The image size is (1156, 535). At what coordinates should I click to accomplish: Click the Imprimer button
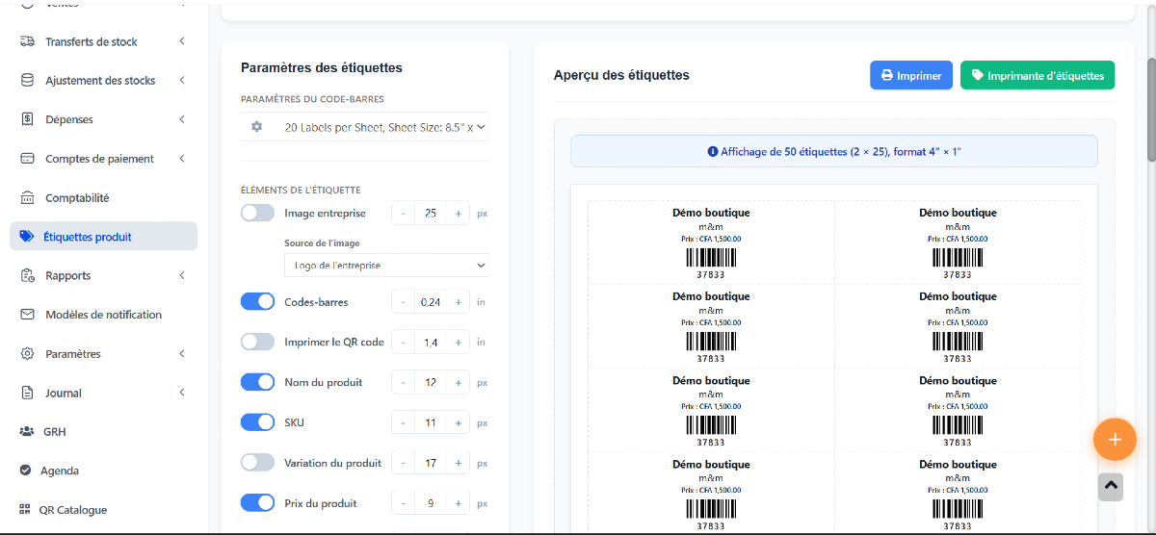point(911,75)
